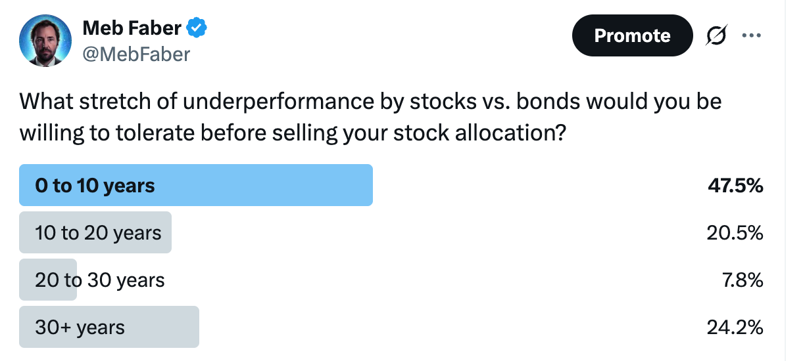805x361 pixels.
Task: Click the 7.8% poll result
Action: coord(742,280)
